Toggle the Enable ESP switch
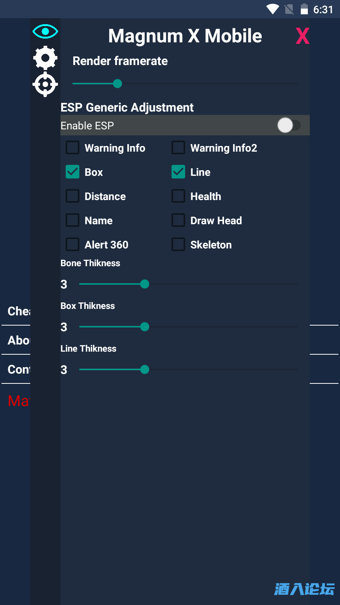Image resolution: width=340 pixels, height=605 pixels. [289, 125]
